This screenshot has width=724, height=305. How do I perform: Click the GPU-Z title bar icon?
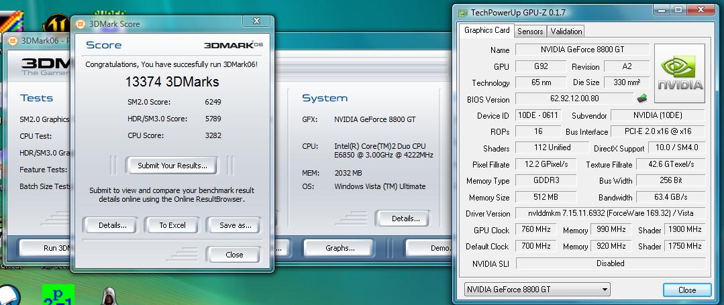(x=463, y=13)
